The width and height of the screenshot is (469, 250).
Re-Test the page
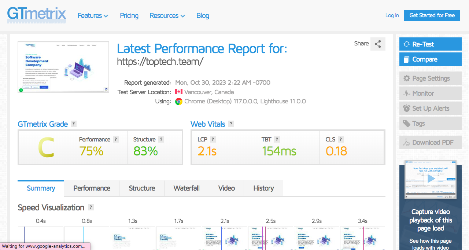pyautogui.click(x=431, y=44)
